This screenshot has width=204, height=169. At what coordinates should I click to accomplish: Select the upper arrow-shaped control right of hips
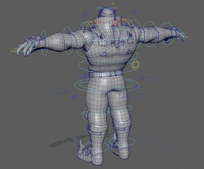[x=148, y=79]
